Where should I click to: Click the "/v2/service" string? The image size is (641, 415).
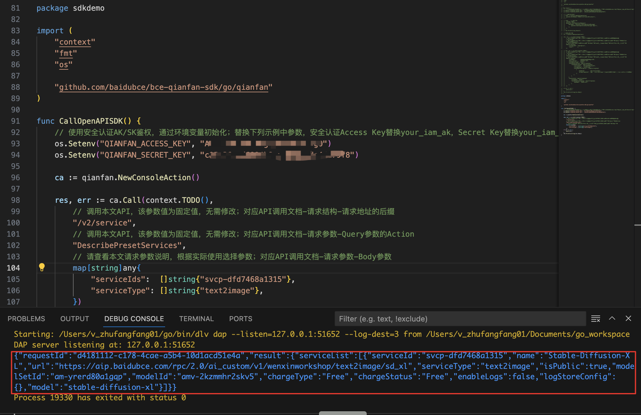click(x=102, y=223)
